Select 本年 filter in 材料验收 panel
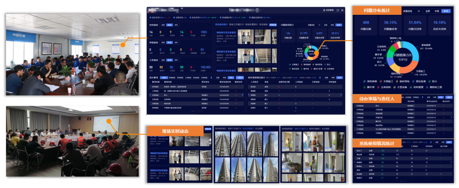 [175, 25]
